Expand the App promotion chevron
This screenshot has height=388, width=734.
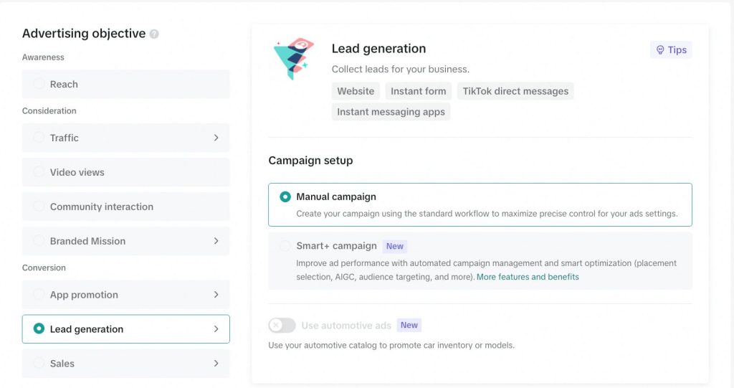click(x=216, y=295)
